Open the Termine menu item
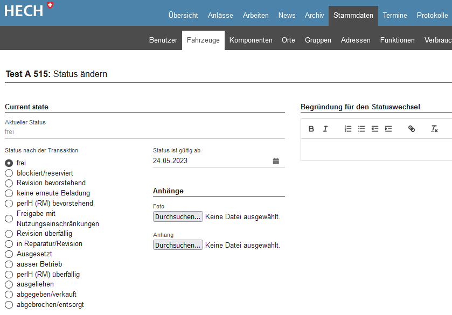This screenshot has width=452, height=315. tap(395, 15)
